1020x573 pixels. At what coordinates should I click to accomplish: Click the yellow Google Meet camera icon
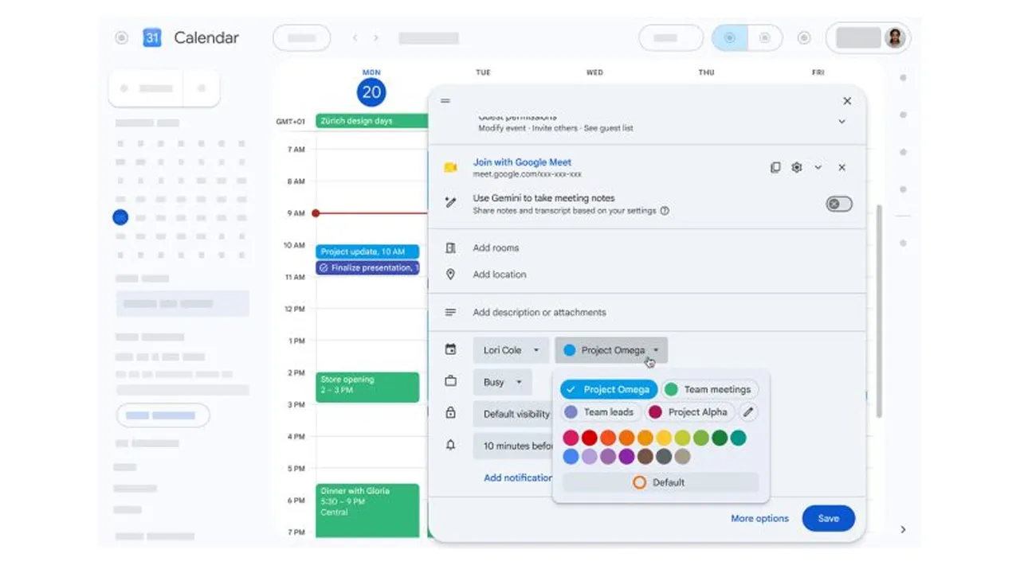point(450,168)
